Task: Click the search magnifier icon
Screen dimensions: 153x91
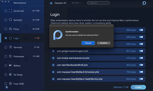Action: tap(89, 3)
